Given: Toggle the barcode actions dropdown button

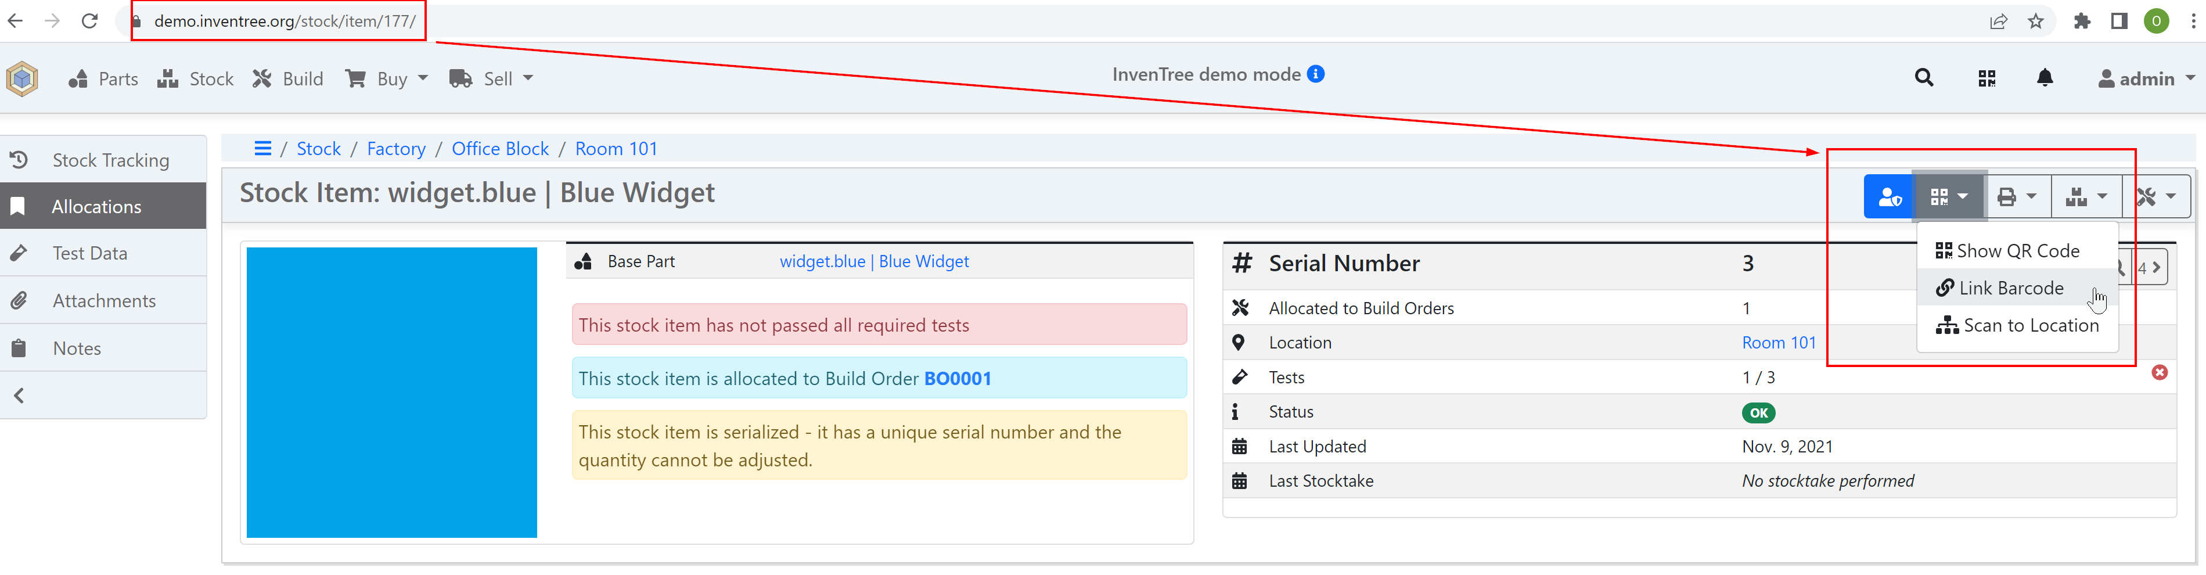Looking at the screenshot, I should tap(1948, 197).
